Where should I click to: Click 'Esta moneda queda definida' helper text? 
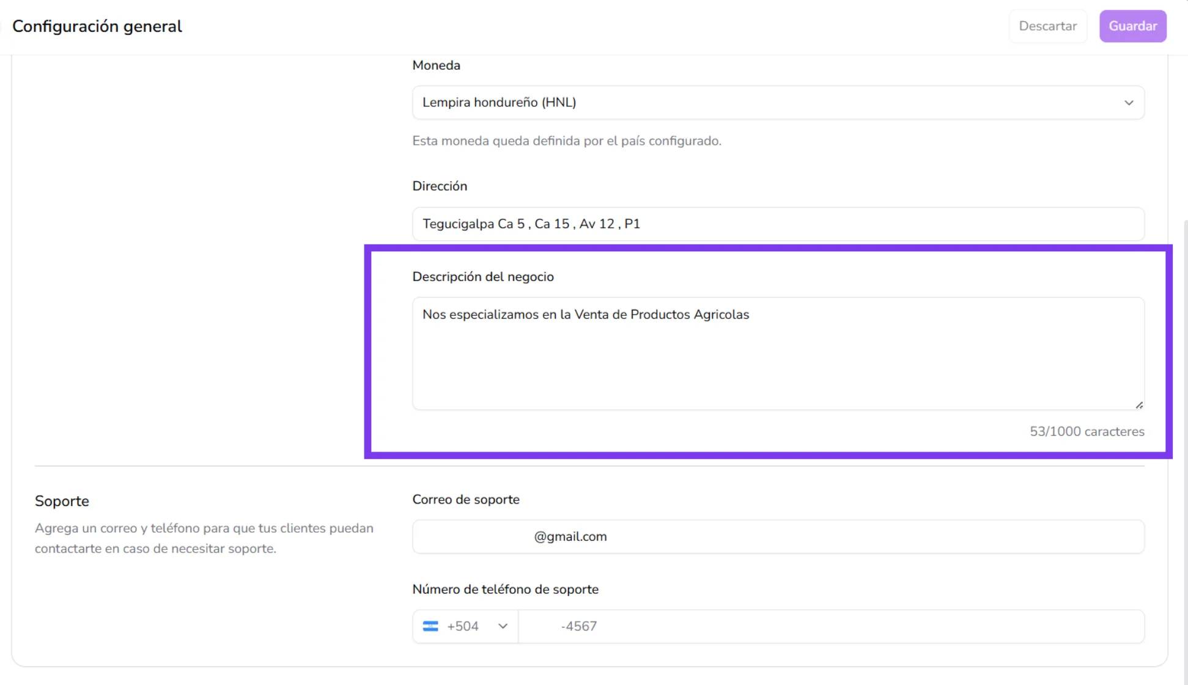tap(567, 141)
